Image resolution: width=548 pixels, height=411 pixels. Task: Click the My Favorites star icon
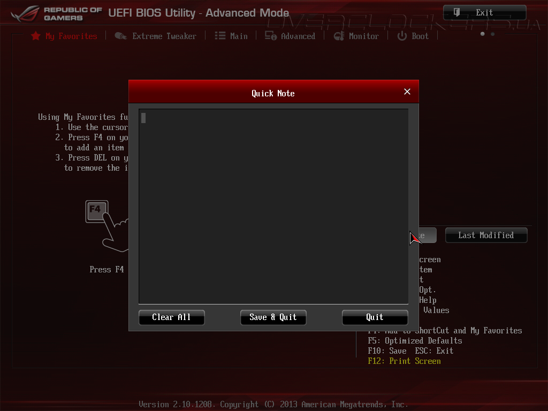pos(36,36)
